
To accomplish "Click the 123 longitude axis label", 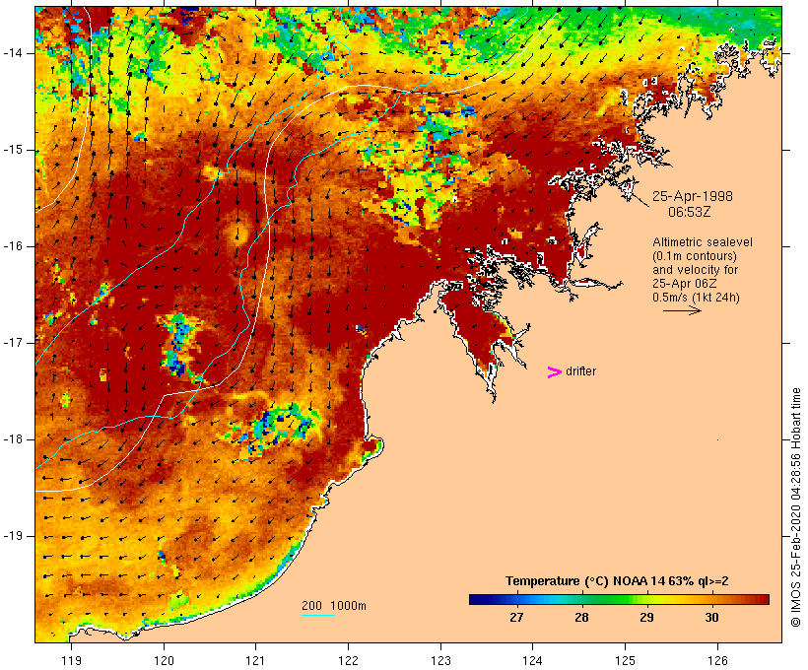I will click(x=440, y=660).
